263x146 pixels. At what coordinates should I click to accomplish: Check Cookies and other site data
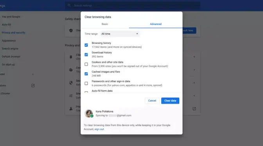click(86, 64)
